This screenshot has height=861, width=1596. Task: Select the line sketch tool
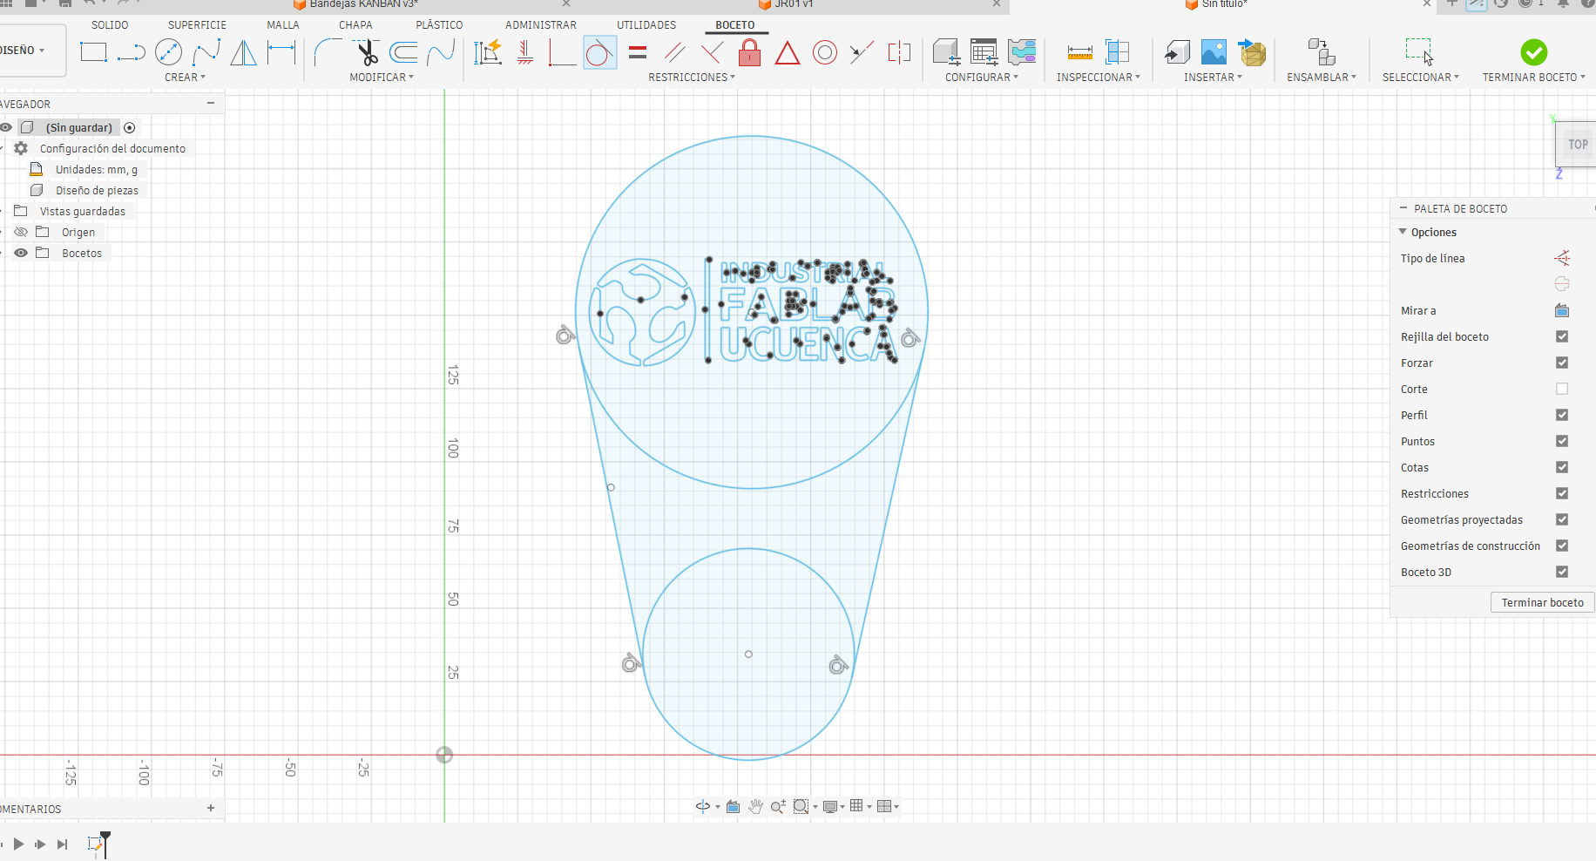click(x=131, y=52)
